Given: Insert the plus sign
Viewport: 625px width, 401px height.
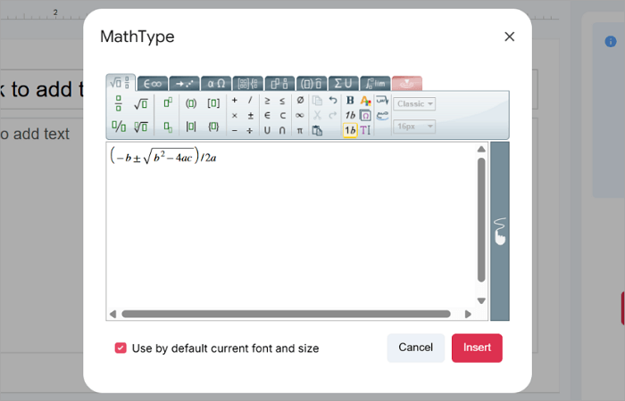Looking at the screenshot, I should 234,100.
